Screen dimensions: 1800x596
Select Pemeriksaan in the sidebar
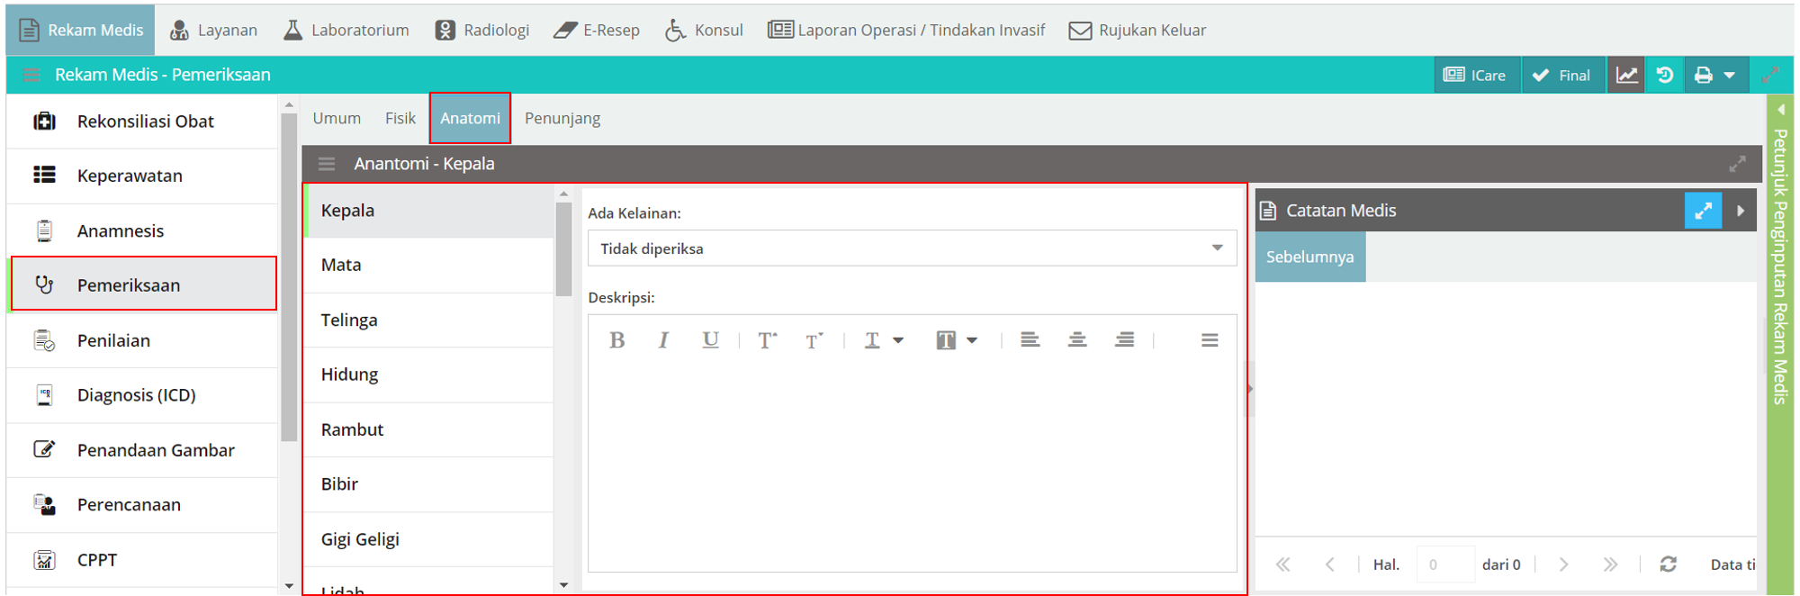(x=142, y=284)
